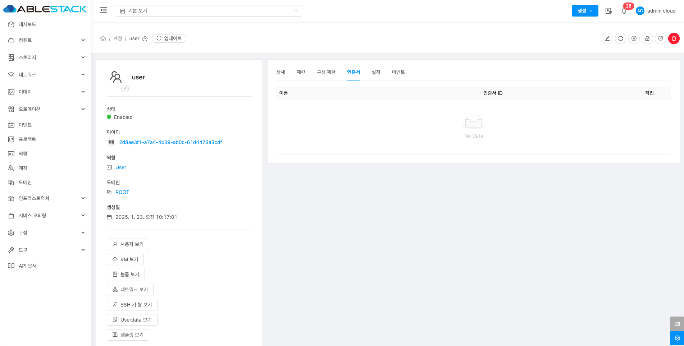Open the language translation icon

coord(608,11)
